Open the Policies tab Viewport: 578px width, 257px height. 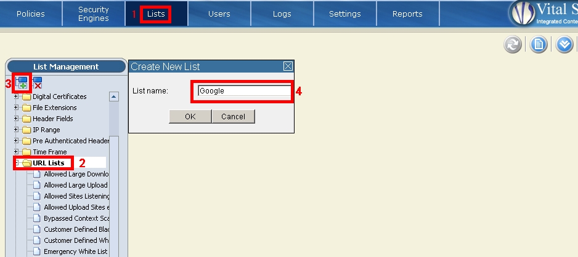[31, 14]
